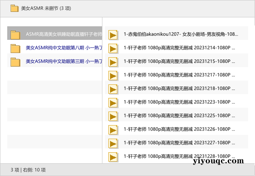The image size is (255, 176).
Task: Click the video icon for the 20231225 file
Action: pyautogui.click(x=113, y=116)
